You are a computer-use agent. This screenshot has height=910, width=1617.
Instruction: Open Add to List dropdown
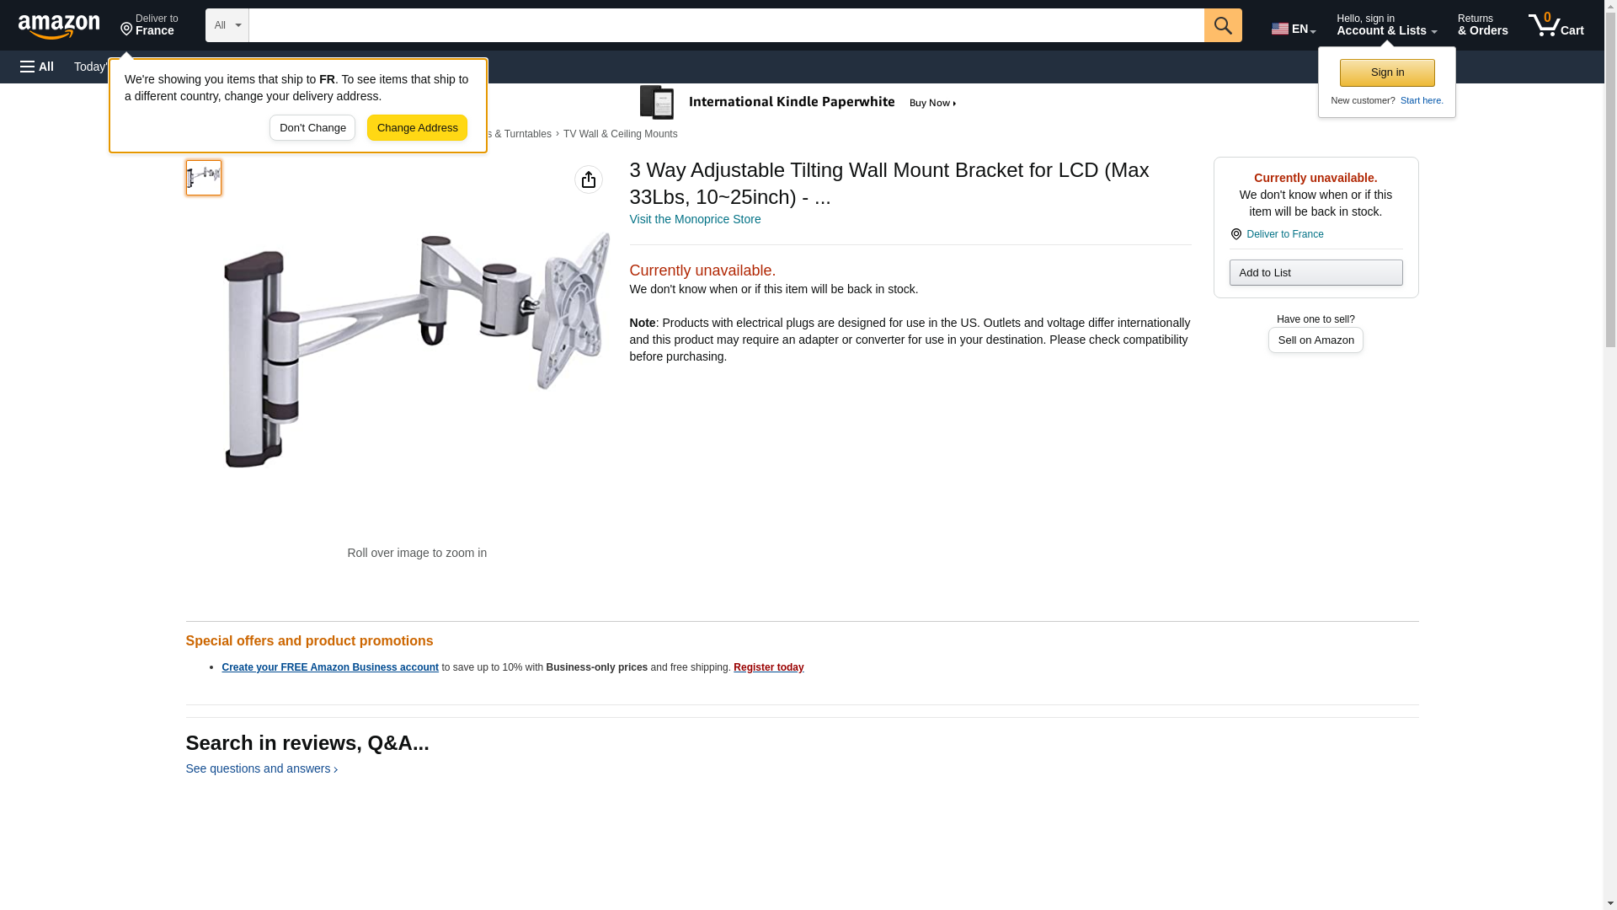1315,272
